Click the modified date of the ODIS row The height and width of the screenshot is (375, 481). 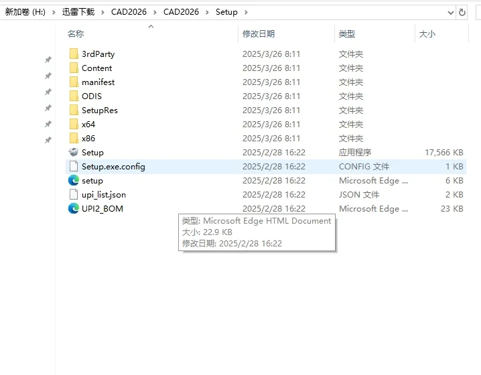271,96
